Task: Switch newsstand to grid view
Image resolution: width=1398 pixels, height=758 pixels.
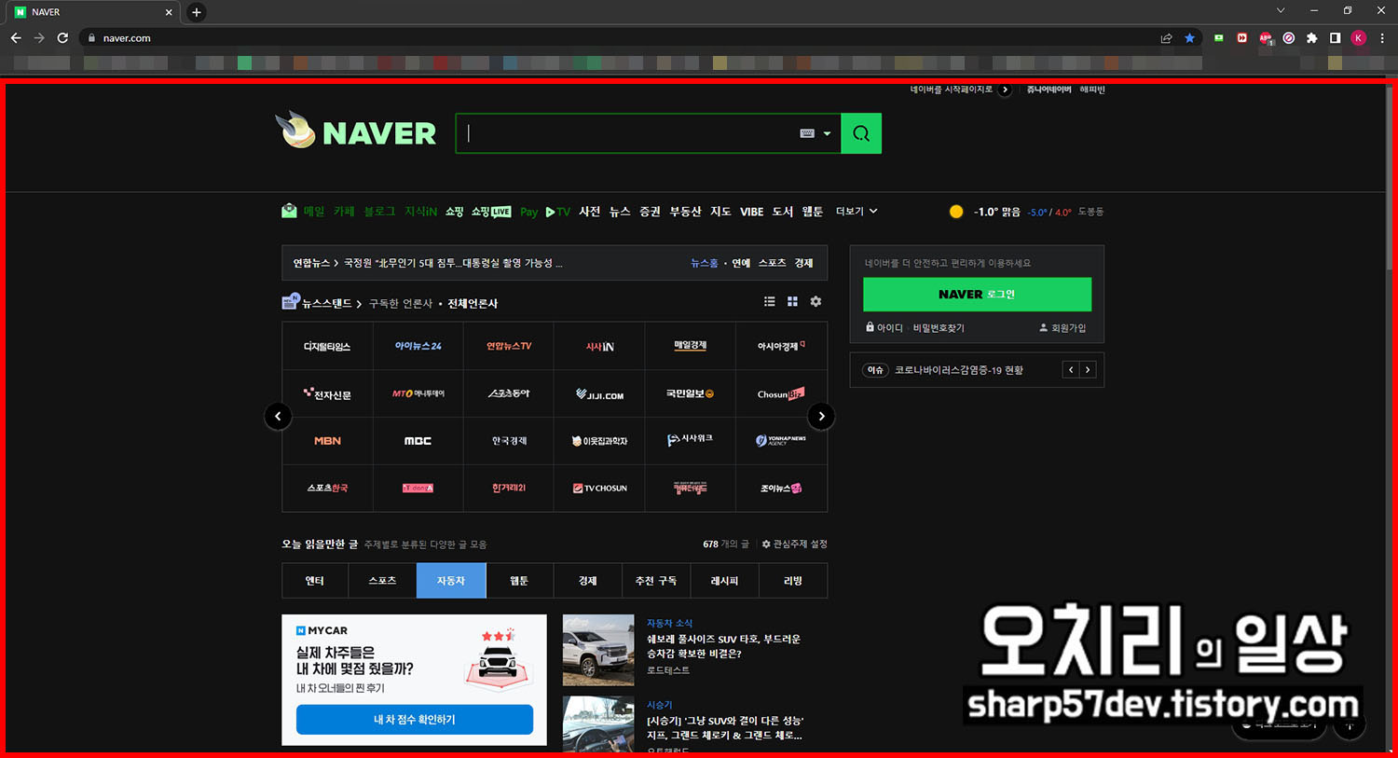Action: 792,301
